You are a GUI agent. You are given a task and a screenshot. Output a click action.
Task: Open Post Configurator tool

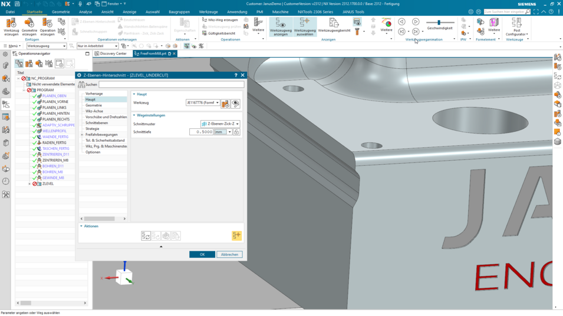[x=516, y=26]
